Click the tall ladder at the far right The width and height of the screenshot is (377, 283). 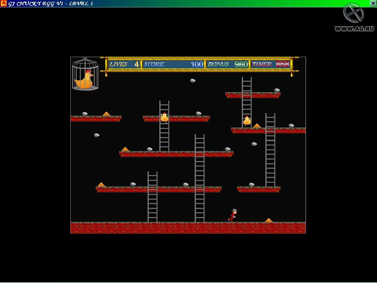(x=270, y=150)
